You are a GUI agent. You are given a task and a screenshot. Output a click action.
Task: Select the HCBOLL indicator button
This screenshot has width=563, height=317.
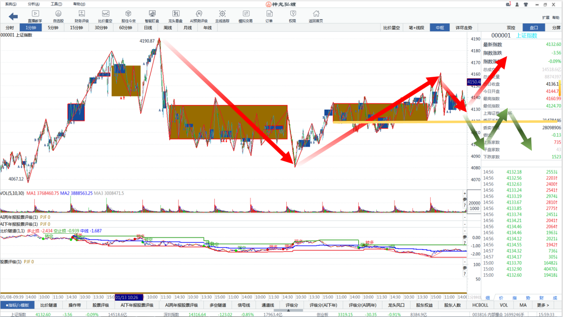[x=480, y=305]
